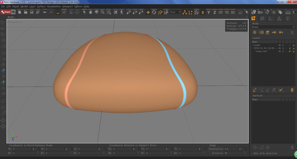Create a new file from the toolbar
This screenshot has width=297, height=159.
tap(20, 12)
